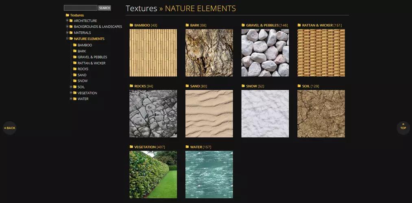This screenshot has width=412, height=203.
Task: Click folder icon in VEGETATION [407] gallery title
Action: point(131,147)
